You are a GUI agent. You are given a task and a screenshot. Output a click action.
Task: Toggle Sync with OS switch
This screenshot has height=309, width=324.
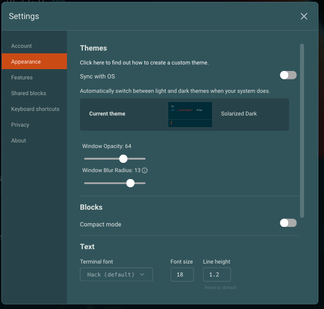[x=288, y=75]
